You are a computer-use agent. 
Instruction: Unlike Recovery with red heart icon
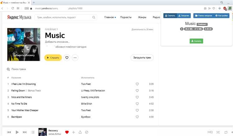(x=67, y=132)
